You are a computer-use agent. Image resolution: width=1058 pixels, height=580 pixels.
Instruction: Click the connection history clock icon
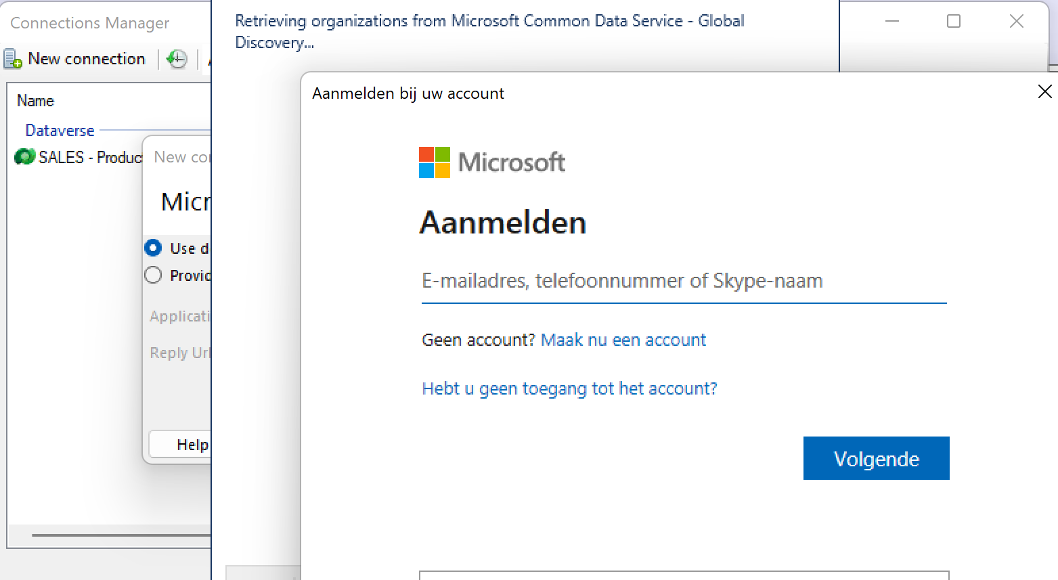[x=177, y=60]
